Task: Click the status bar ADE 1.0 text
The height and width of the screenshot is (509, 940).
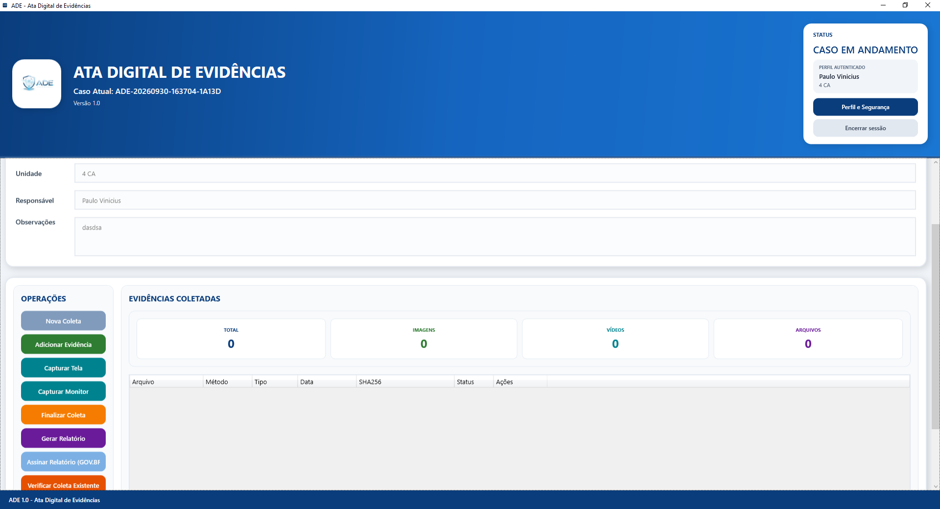Action: click(x=54, y=500)
